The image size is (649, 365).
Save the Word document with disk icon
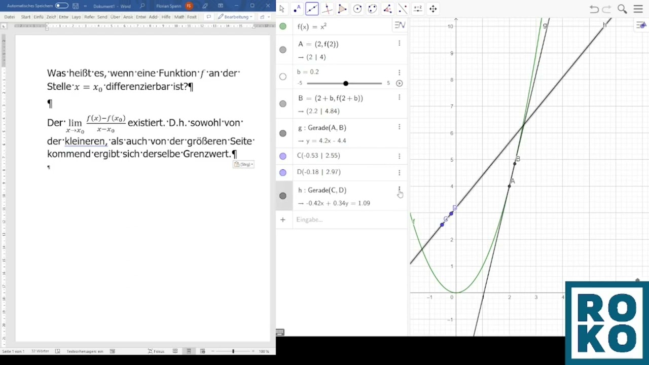[76, 6]
